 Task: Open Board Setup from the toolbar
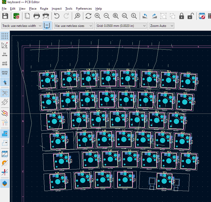(16, 16)
